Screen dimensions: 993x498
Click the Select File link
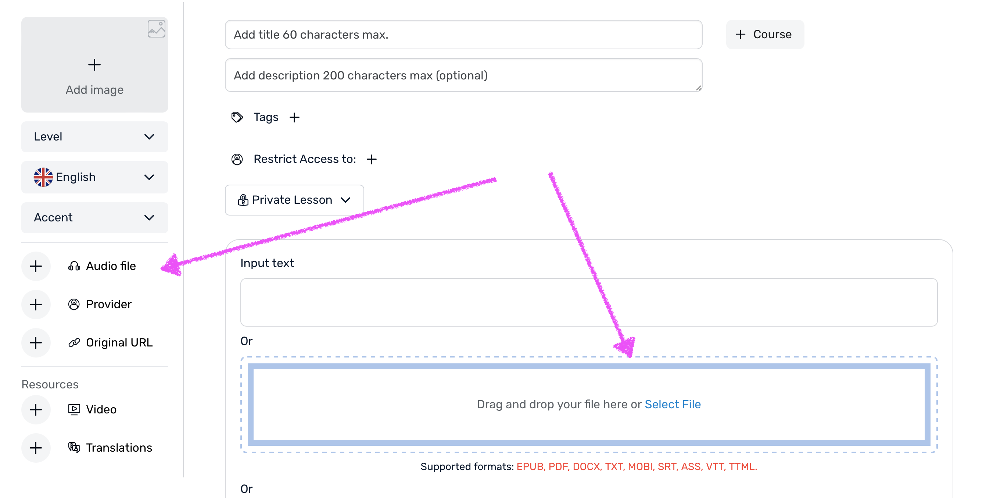pos(673,404)
